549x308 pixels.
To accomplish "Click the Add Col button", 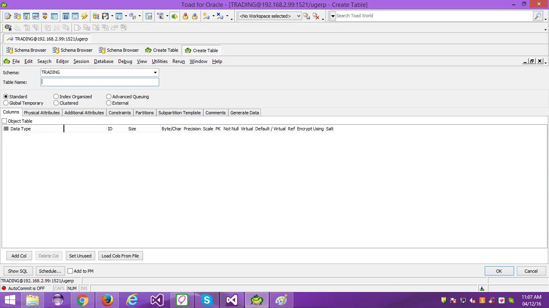I will tap(19, 256).
